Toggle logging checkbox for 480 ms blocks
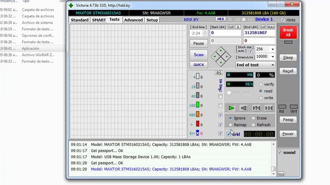Screen dimensions: 330x185 220,115
